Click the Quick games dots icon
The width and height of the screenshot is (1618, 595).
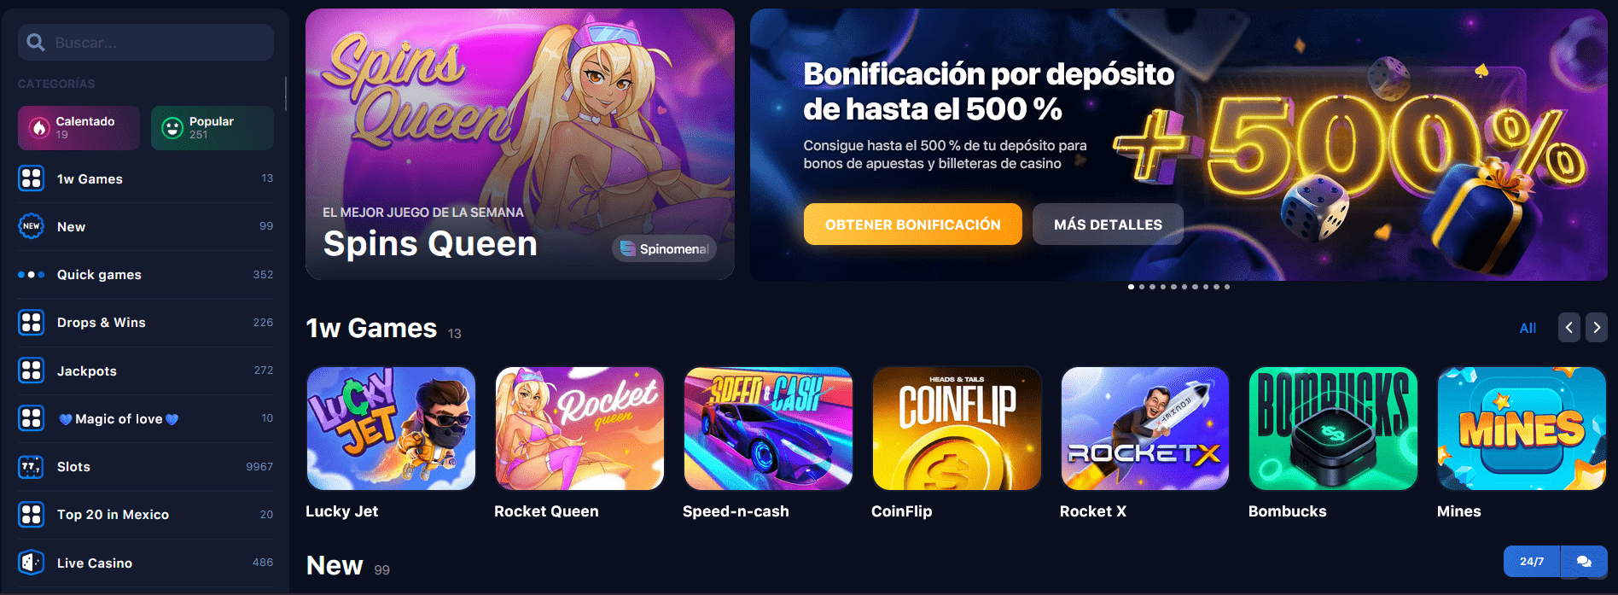coord(32,275)
